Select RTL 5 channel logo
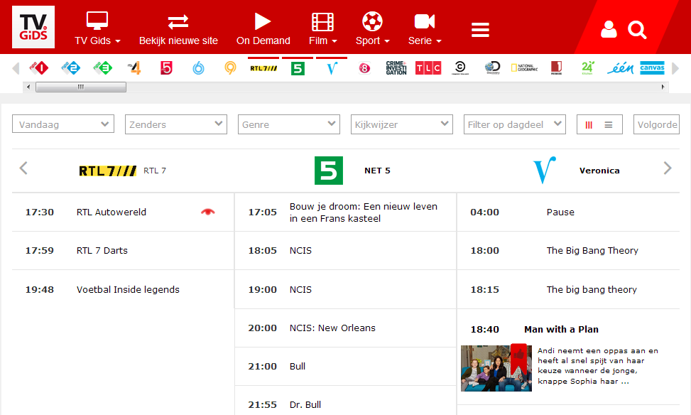Screen dimensions: 691x415 [x=166, y=68]
